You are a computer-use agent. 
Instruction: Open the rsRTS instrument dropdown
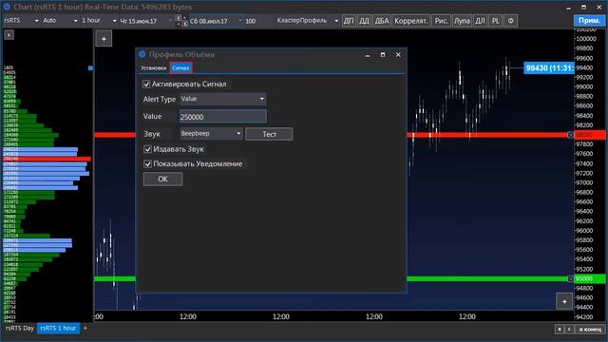(21, 21)
